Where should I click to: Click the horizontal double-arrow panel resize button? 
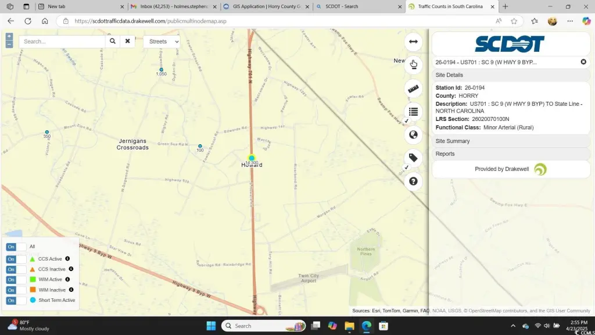point(413,41)
